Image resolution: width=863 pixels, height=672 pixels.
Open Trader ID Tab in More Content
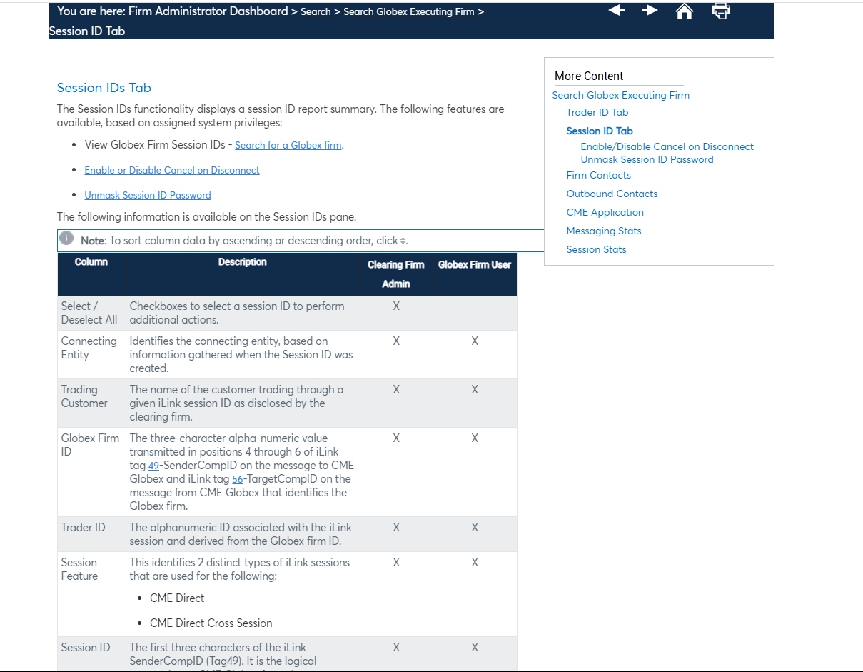point(597,112)
